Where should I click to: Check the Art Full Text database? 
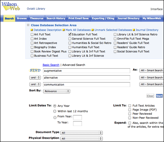pyautogui.click(x=32, y=34)
